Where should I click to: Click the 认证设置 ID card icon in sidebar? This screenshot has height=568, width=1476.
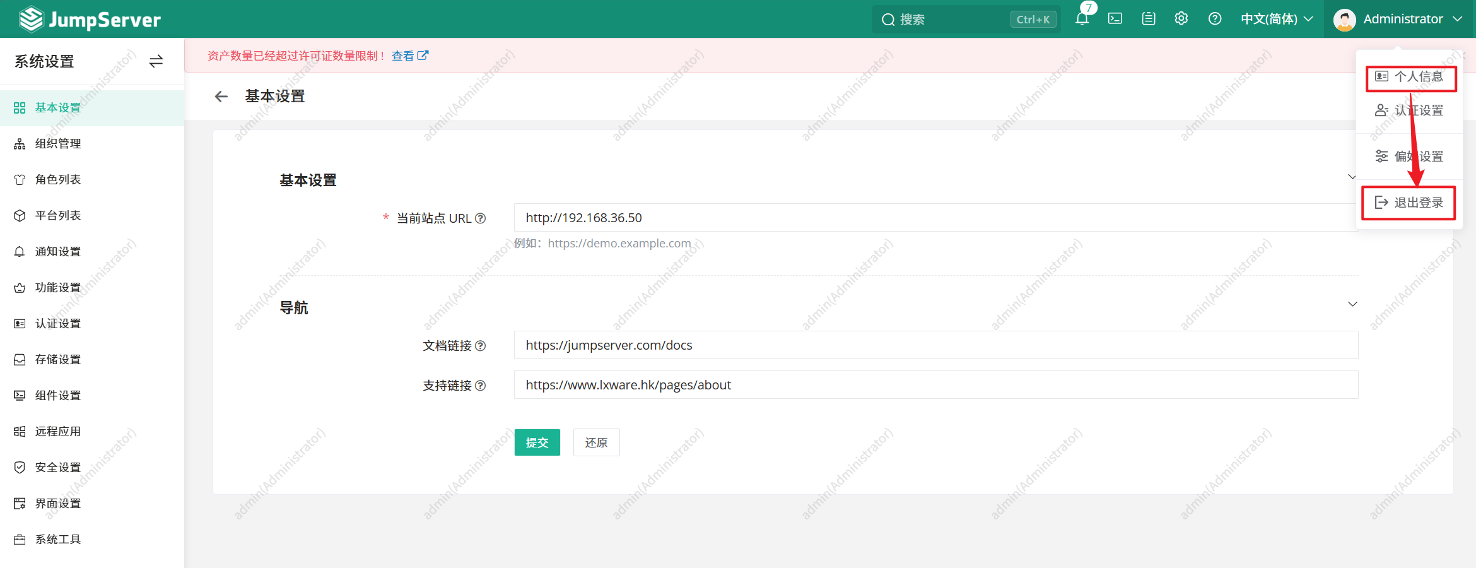click(20, 324)
